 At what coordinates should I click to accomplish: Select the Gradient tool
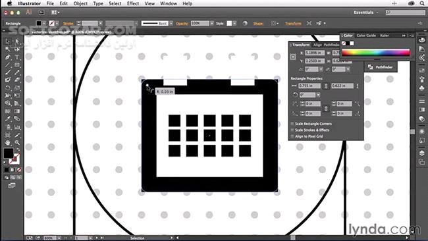click(x=17, y=111)
